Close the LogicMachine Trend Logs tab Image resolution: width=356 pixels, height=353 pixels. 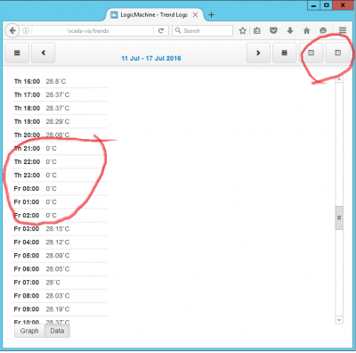pyautogui.click(x=195, y=14)
